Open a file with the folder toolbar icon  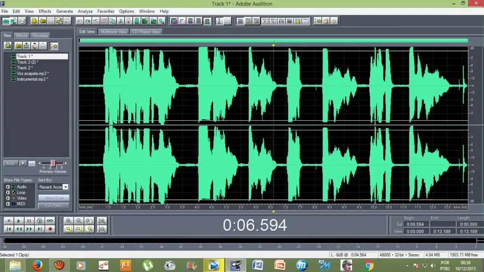(42, 21)
